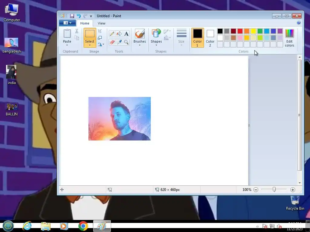Image resolution: width=310 pixels, height=232 pixels.
Task: Click the Shapes gallery icon
Action: point(156,34)
